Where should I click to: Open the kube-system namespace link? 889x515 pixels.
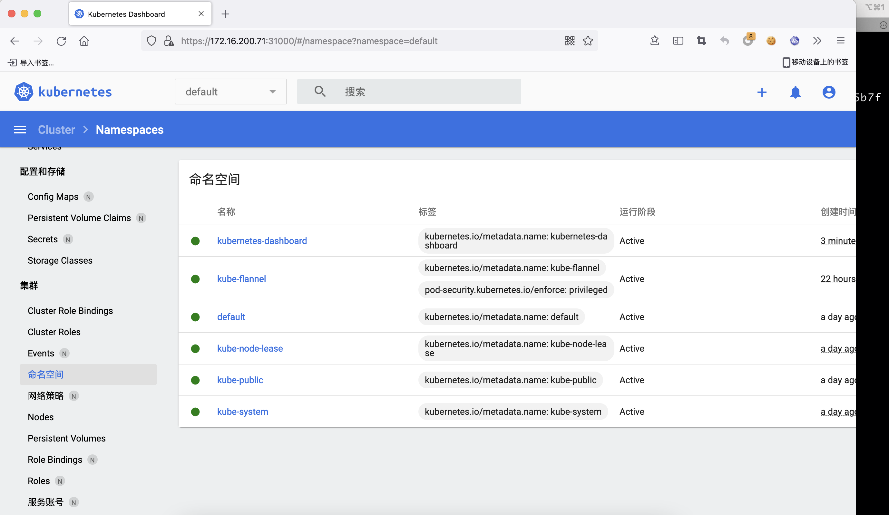pos(242,411)
